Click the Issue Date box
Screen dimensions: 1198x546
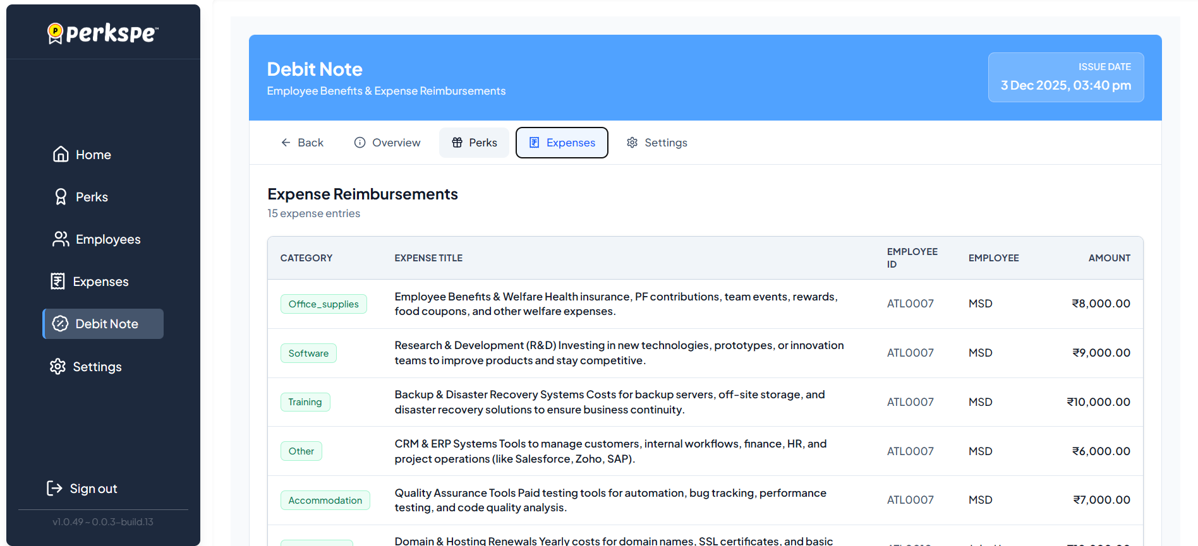(x=1065, y=77)
